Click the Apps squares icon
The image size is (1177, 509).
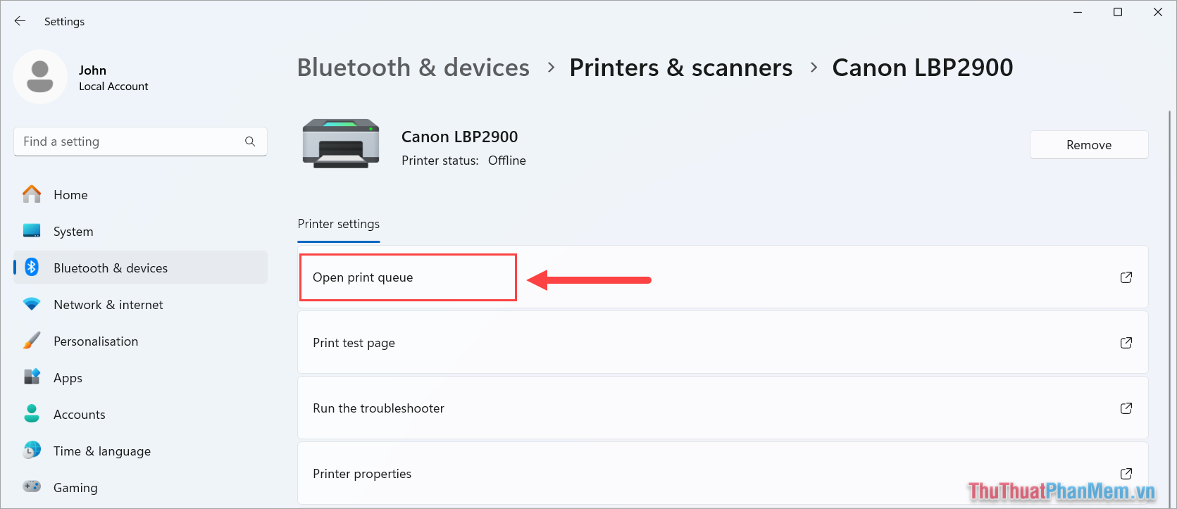[x=32, y=377]
